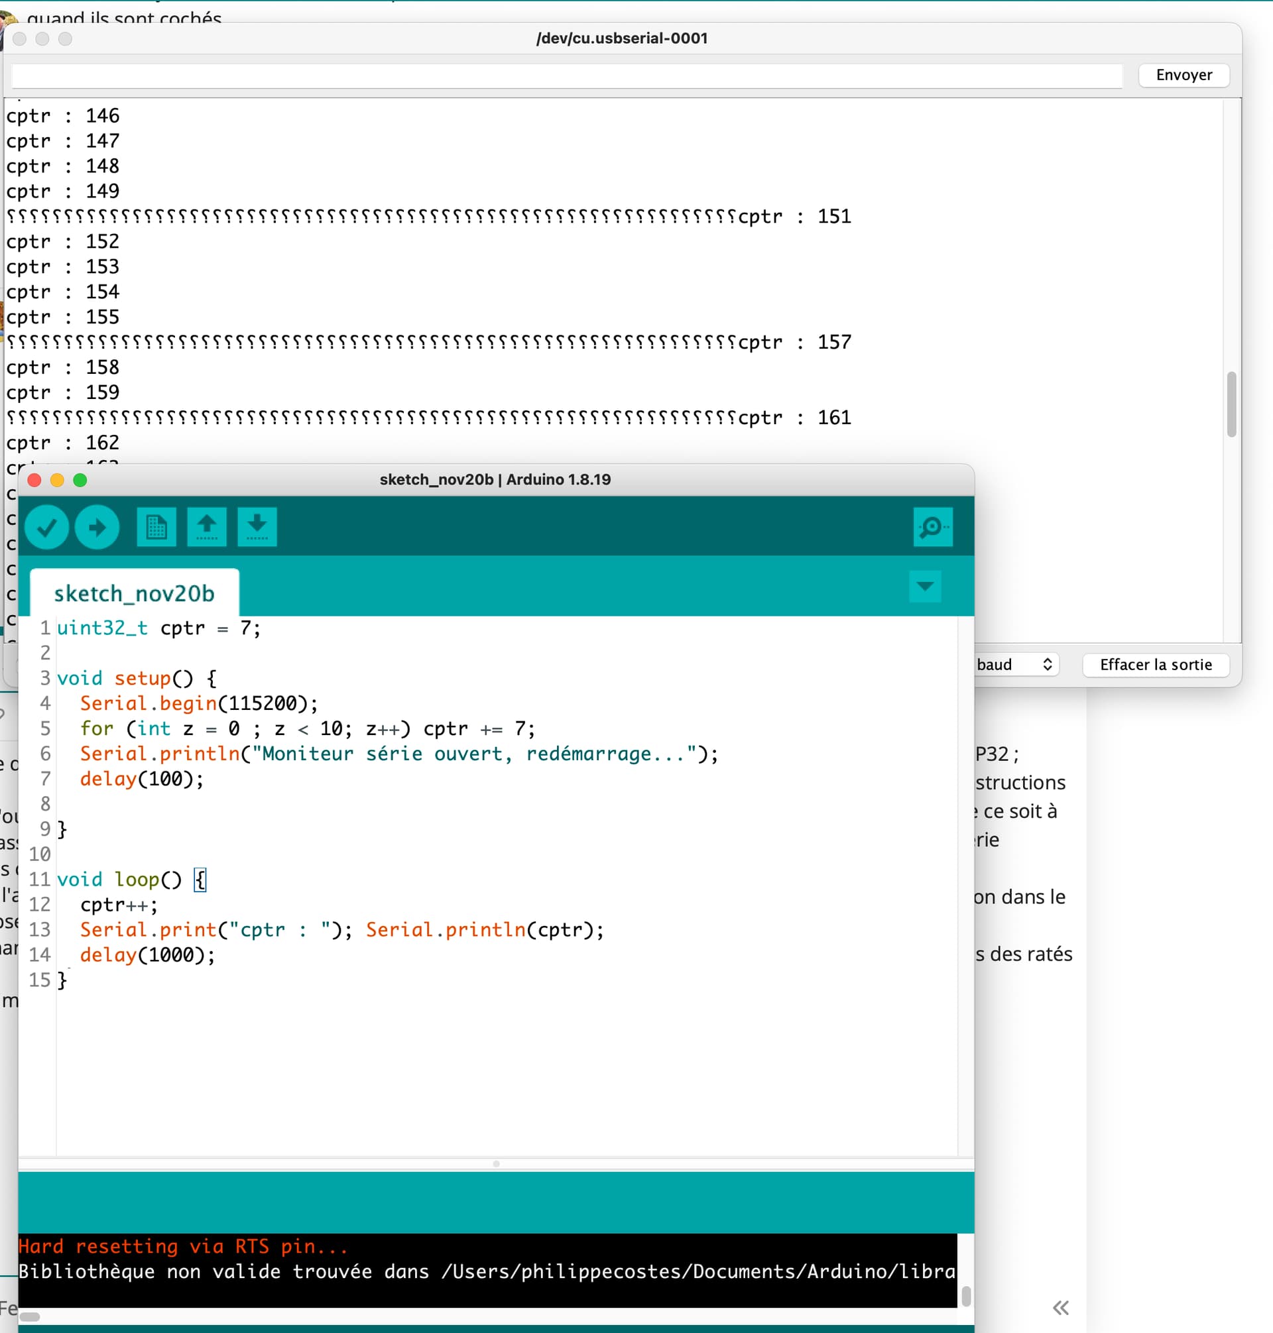Screen dimensions: 1273x1333
Task: Open the tab menu dropdown arrow
Action: 924,586
